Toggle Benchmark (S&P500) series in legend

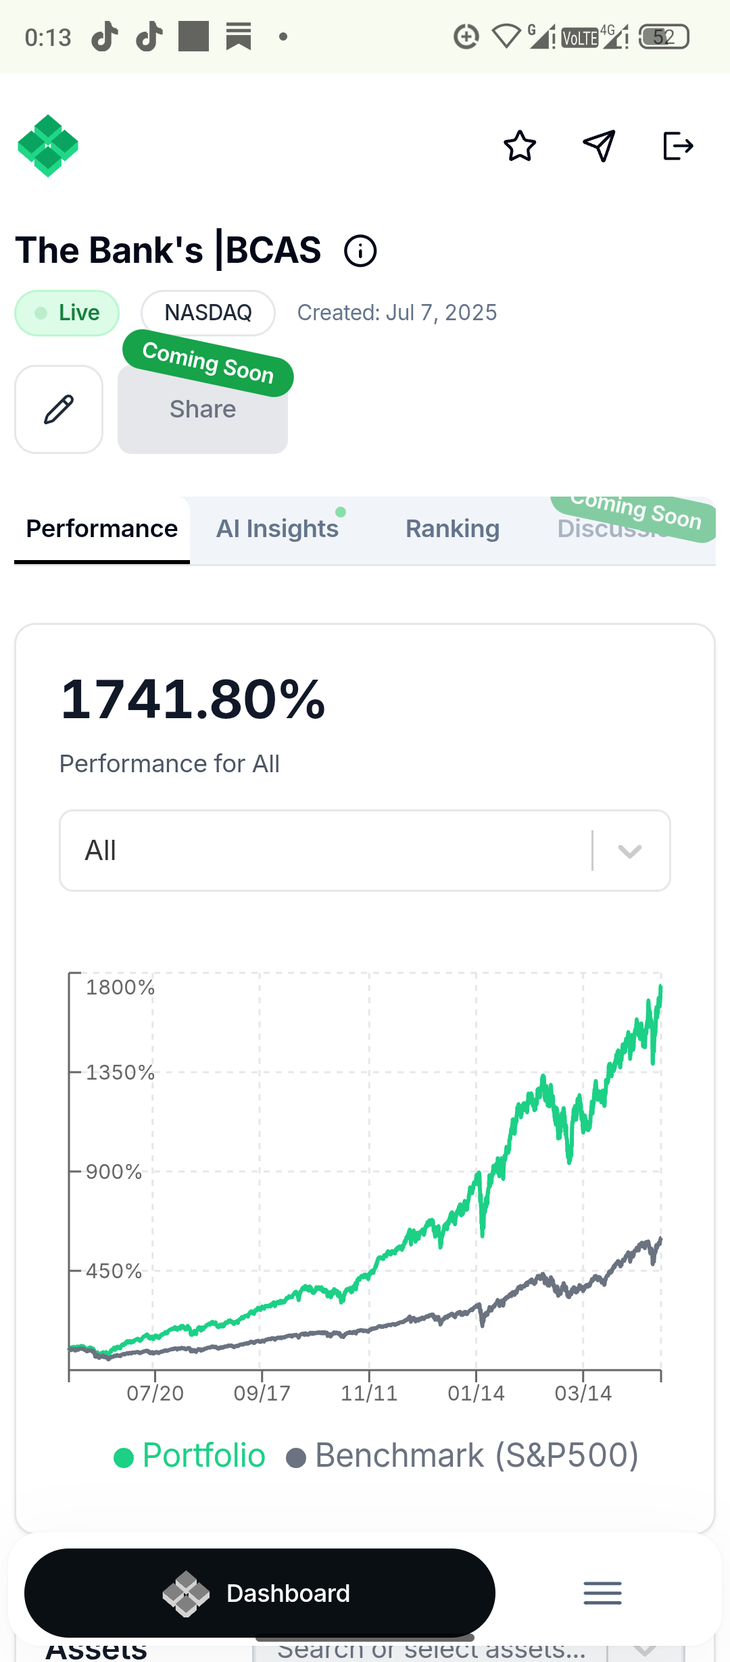click(463, 1455)
